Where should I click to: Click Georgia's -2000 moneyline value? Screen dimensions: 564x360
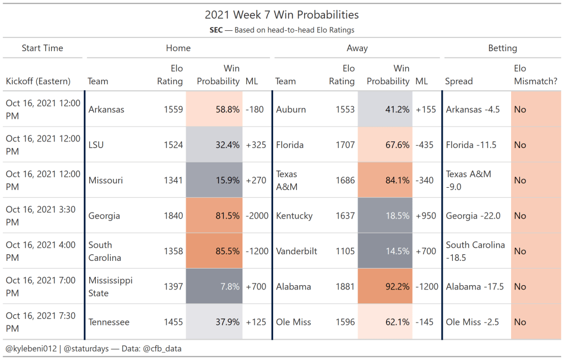click(257, 216)
